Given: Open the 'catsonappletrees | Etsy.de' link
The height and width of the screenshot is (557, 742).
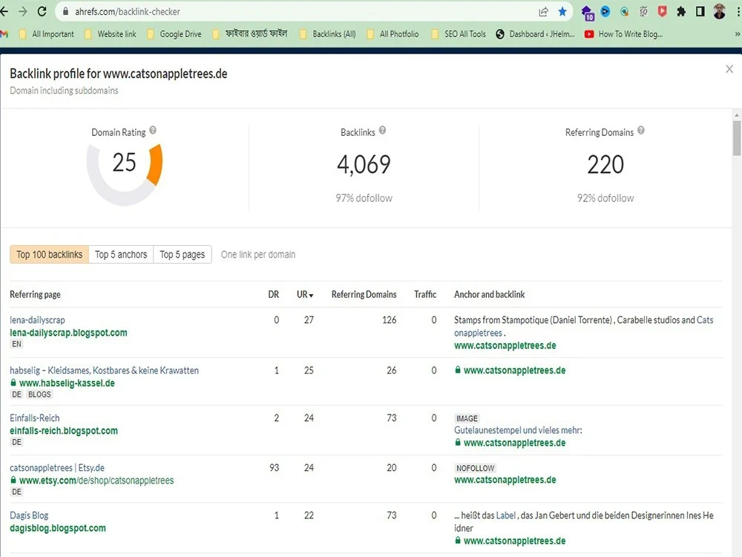Looking at the screenshot, I should (x=57, y=468).
